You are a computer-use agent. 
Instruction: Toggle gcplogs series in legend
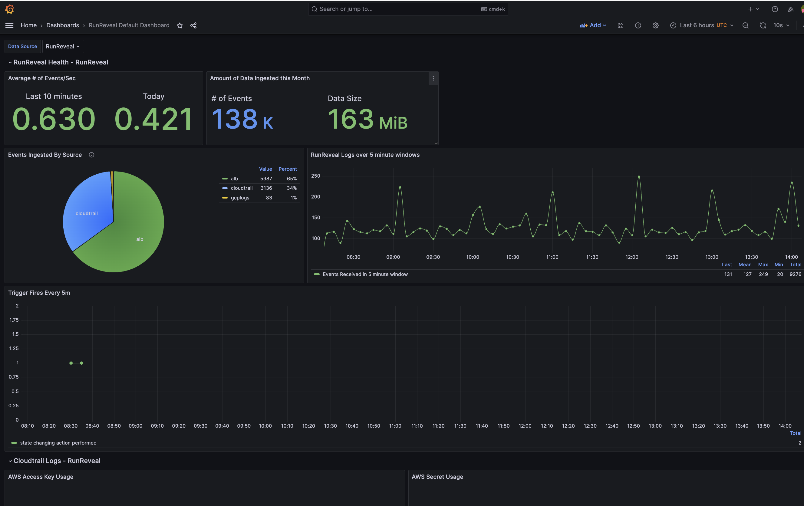pyautogui.click(x=240, y=198)
